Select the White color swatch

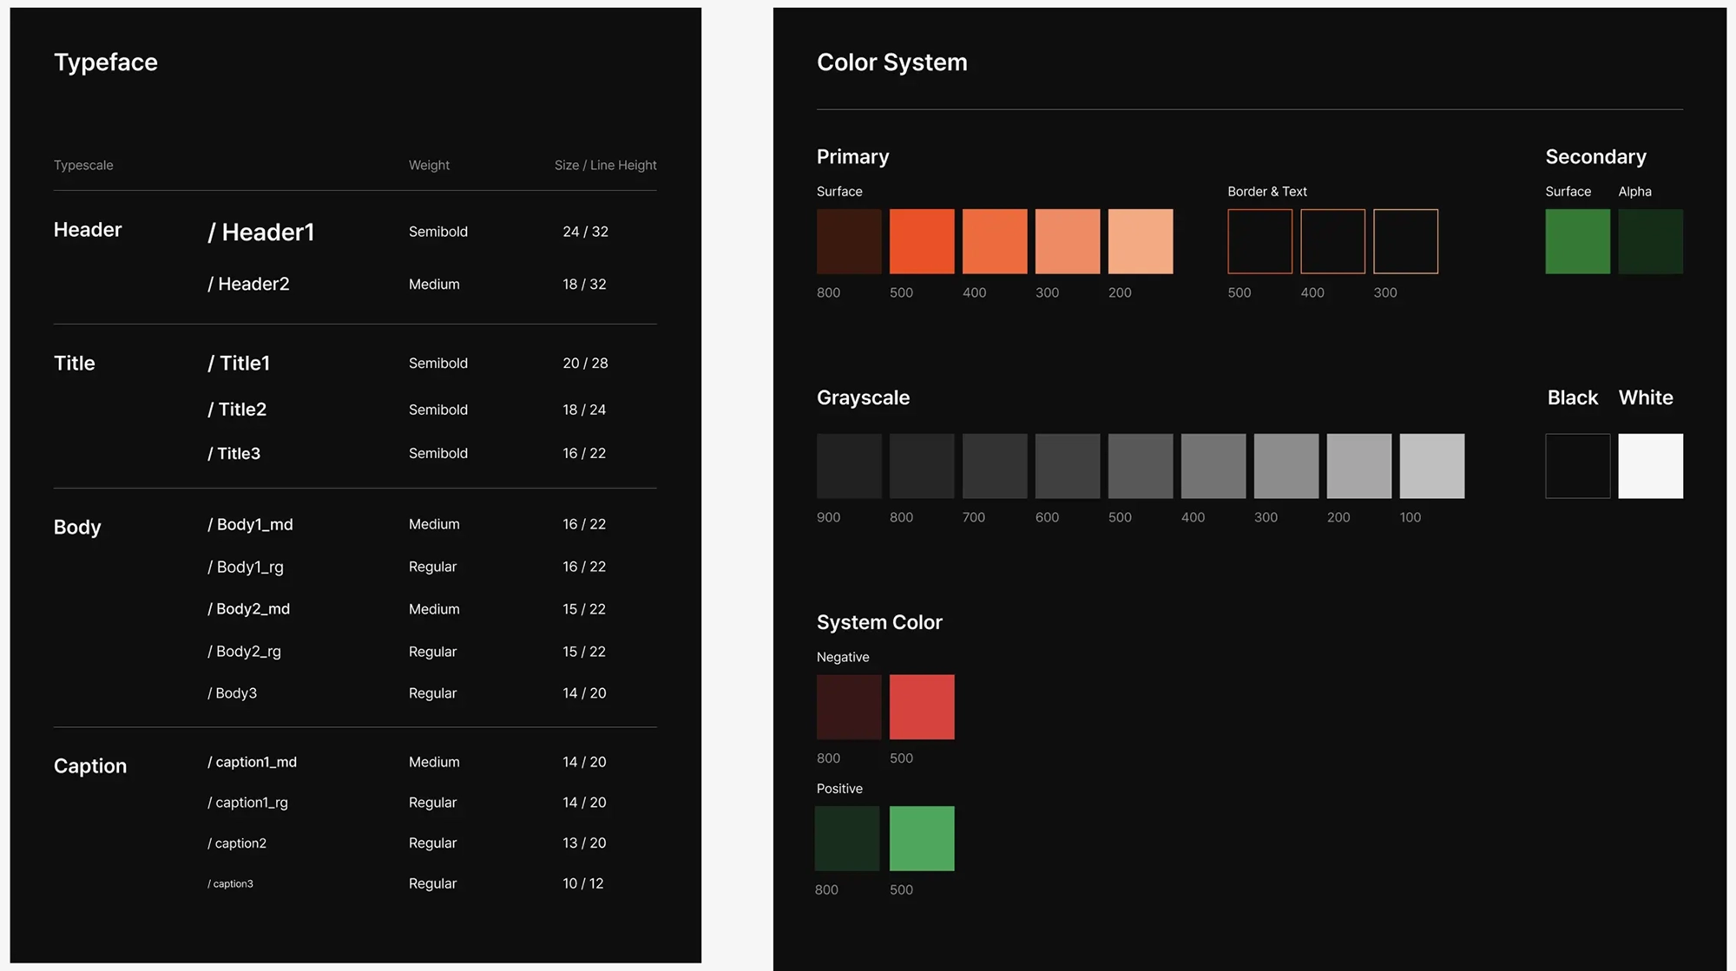click(x=1650, y=466)
